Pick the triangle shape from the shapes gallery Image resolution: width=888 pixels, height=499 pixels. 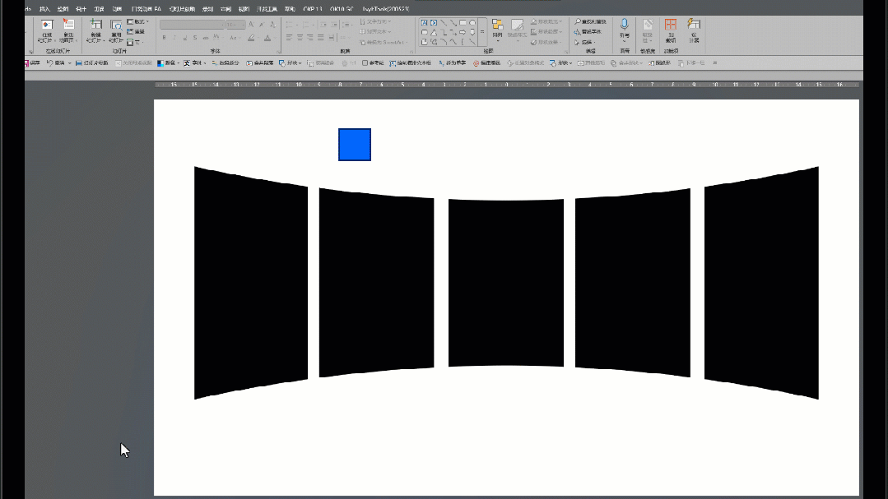coord(434,32)
